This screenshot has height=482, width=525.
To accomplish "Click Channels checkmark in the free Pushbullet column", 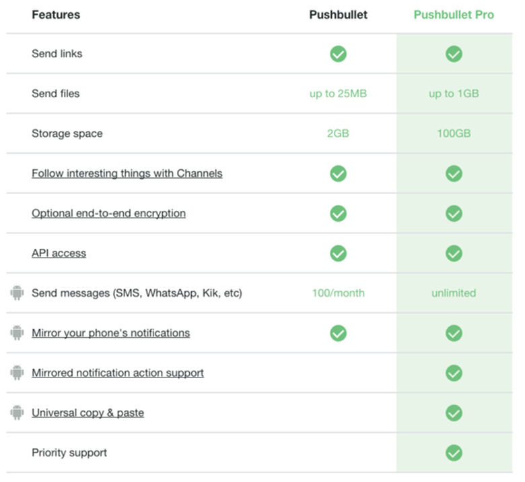I will tap(338, 173).
